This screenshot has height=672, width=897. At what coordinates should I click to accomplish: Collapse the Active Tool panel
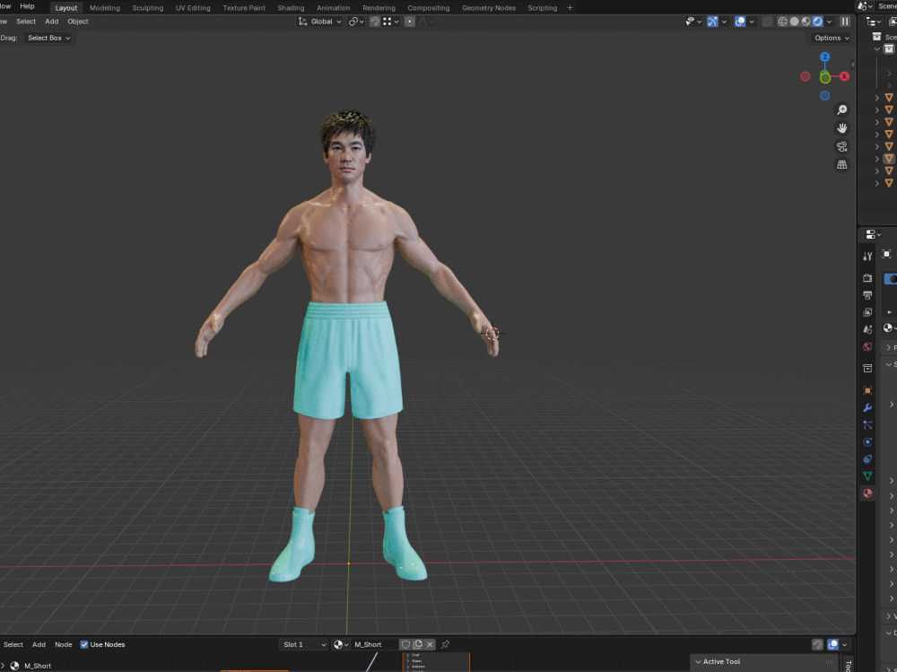(x=697, y=662)
